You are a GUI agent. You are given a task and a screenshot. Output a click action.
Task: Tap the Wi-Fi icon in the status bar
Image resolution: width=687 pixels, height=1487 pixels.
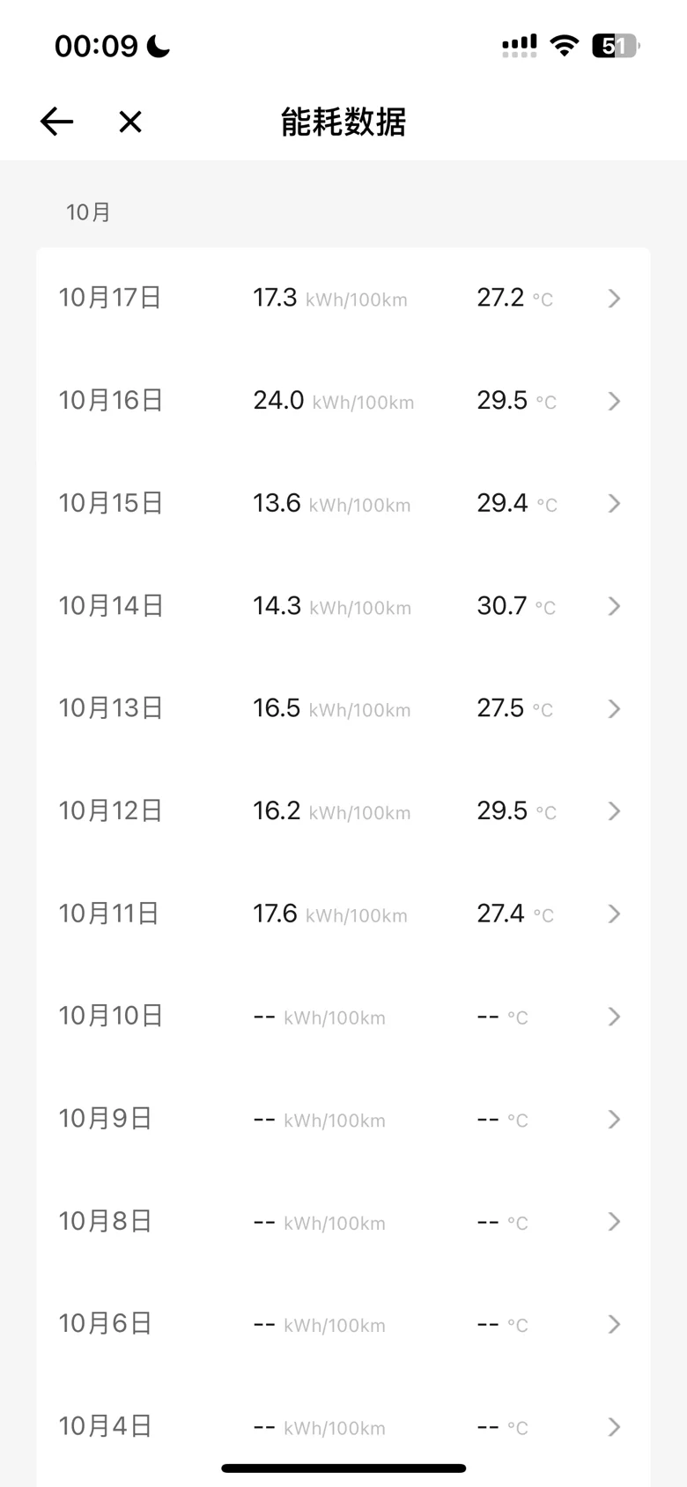[x=564, y=46]
